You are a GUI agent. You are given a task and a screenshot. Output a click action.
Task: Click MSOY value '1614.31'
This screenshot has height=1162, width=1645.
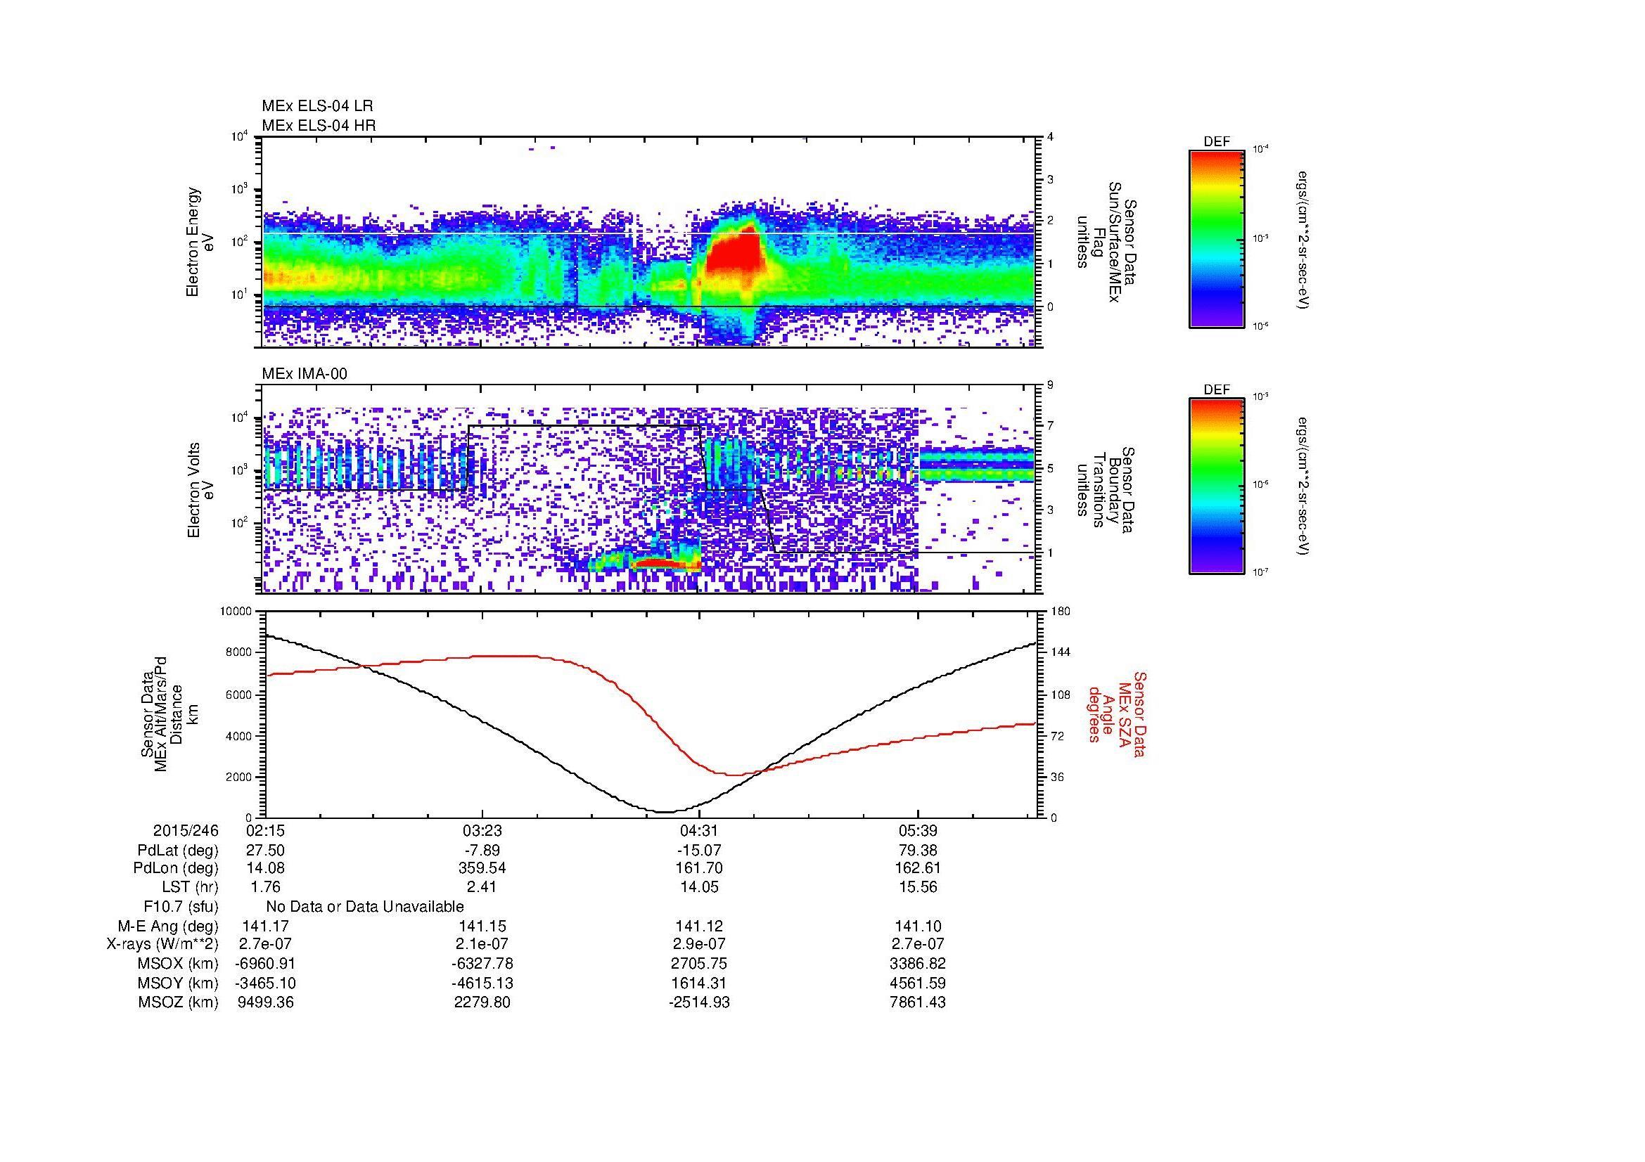click(x=699, y=983)
